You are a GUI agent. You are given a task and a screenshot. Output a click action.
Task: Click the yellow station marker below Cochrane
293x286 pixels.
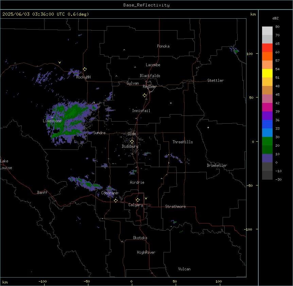click(x=116, y=200)
